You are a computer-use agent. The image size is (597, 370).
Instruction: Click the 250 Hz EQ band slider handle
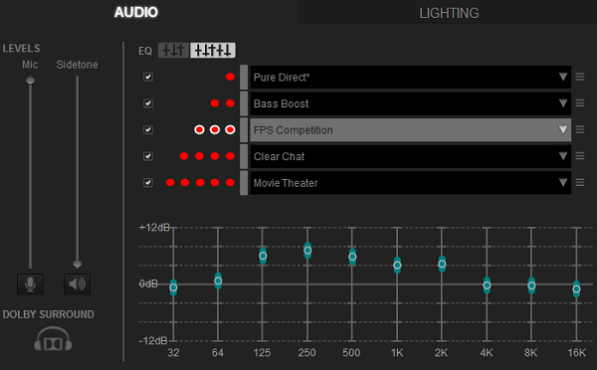tap(307, 251)
